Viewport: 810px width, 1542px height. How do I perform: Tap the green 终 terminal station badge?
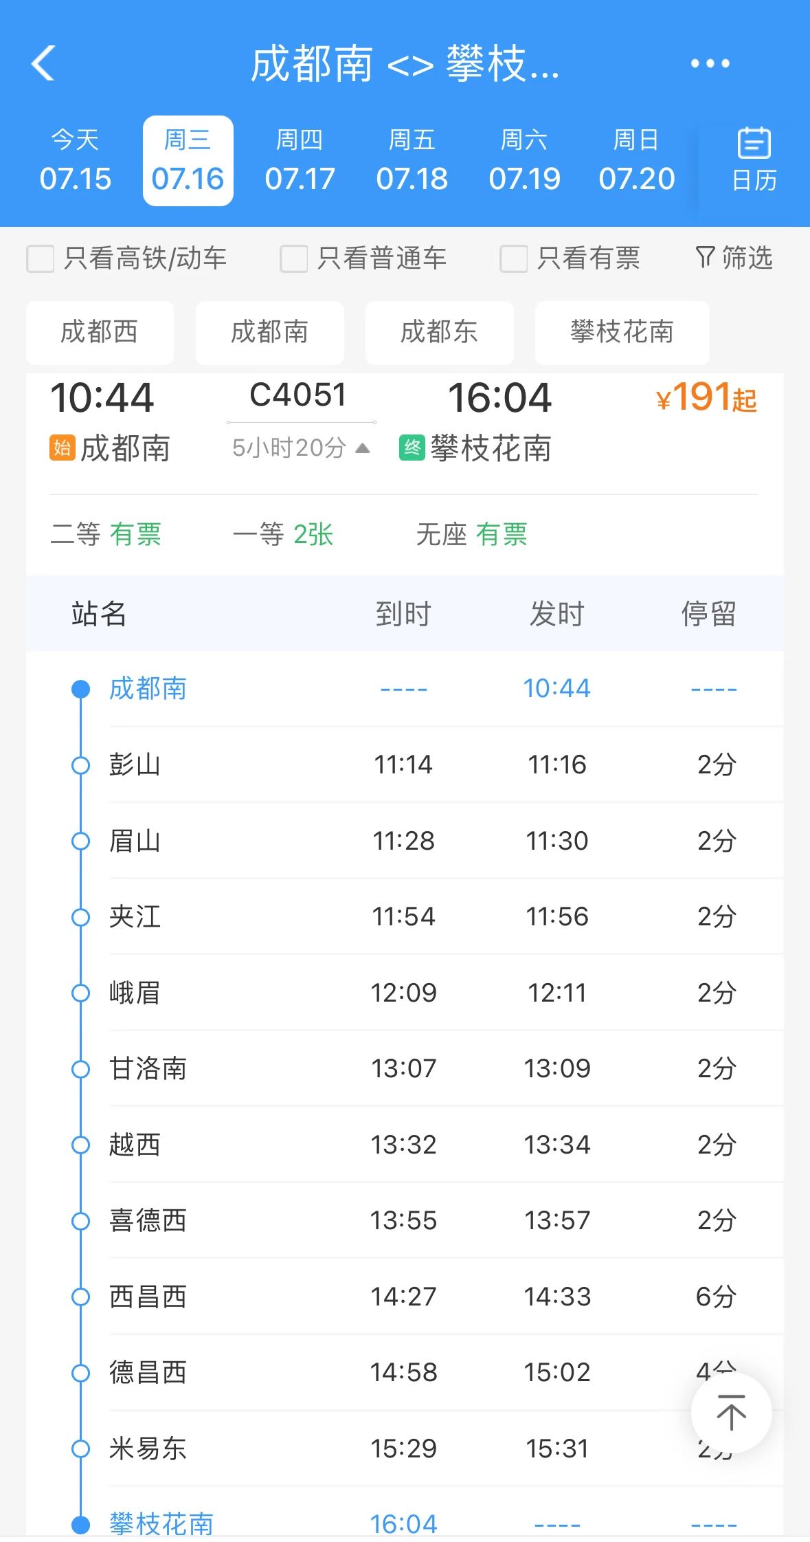tap(412, 448)
